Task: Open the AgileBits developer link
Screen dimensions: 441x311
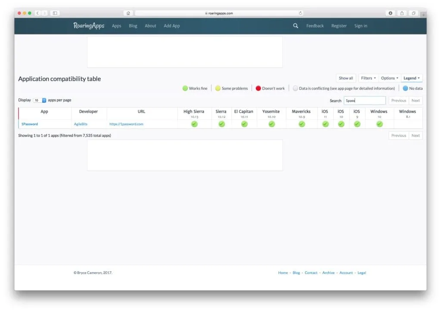Action: coord(81,124)
